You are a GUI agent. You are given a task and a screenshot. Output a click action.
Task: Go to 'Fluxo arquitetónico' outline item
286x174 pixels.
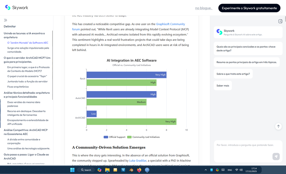coord(18,87)
